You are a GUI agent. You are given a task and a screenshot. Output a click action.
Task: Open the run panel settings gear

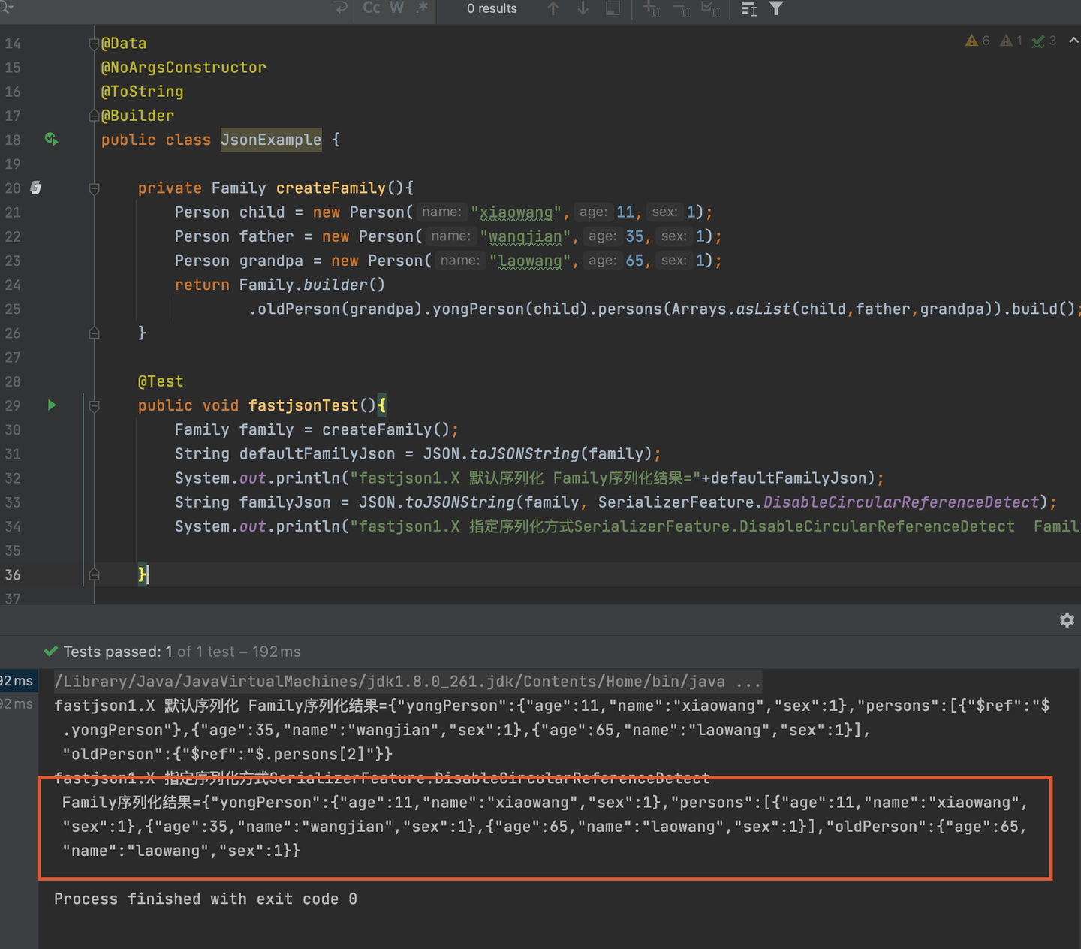tap(1067, 620)
